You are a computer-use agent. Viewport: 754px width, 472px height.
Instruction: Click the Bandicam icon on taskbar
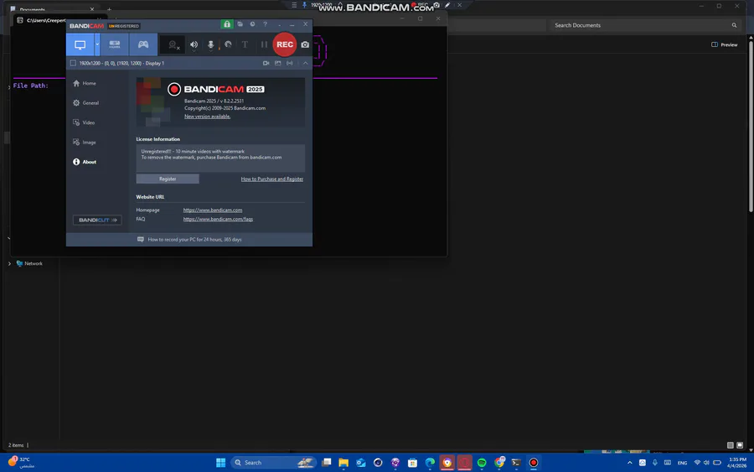point(534,463)
